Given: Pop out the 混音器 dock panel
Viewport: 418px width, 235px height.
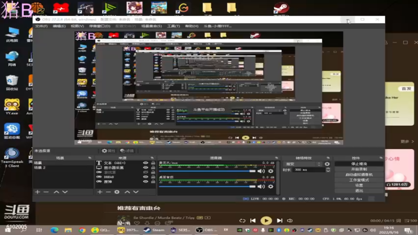Looking at the screenshot, I should coord(276,158).
